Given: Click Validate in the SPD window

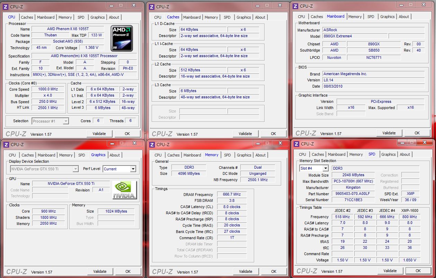Looking at the screenshot, I should tap(390, 271).
